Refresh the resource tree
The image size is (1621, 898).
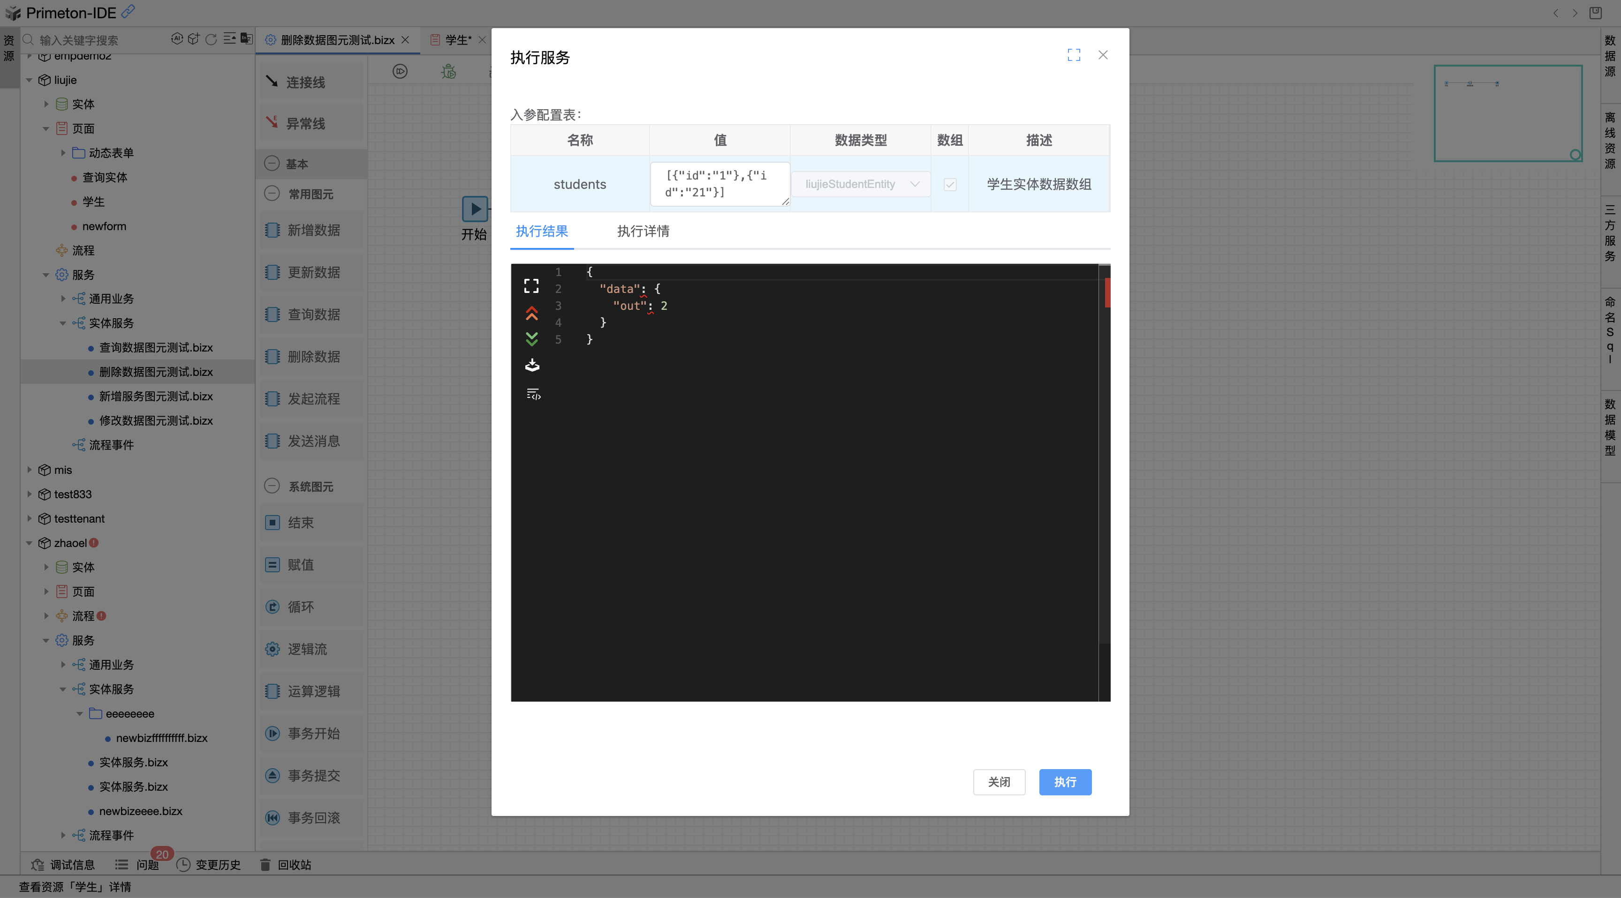pos(211,39)
